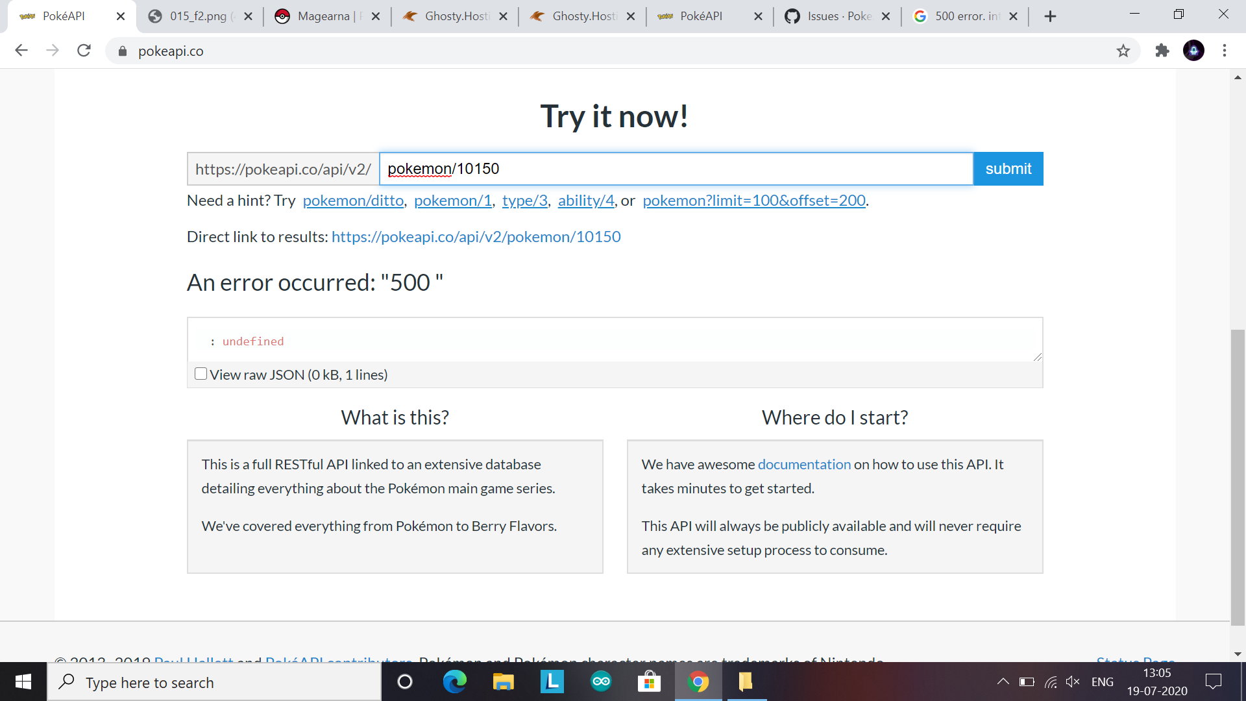1246x701 pixels.
Task: Click the muted volume tray icon
Action: tap(1073, 682)
